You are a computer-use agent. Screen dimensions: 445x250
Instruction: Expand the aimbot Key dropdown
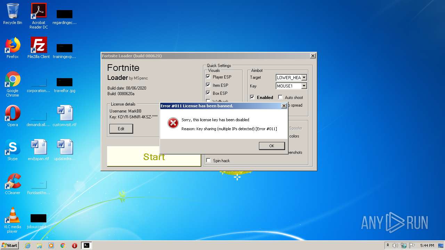tap(304, 86)
